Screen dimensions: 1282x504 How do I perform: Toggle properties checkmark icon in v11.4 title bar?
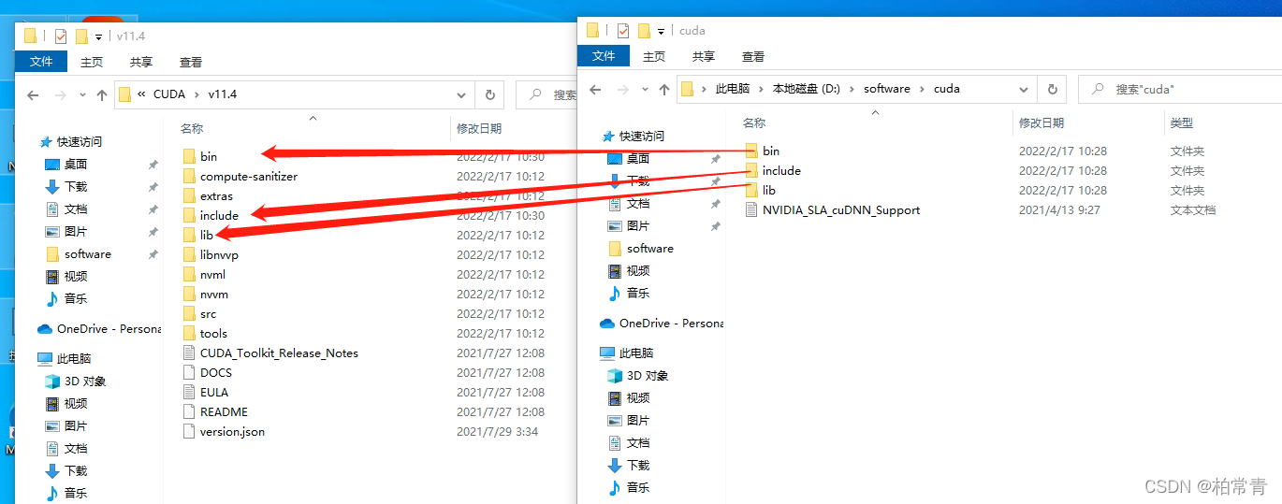tap(61, 36)
